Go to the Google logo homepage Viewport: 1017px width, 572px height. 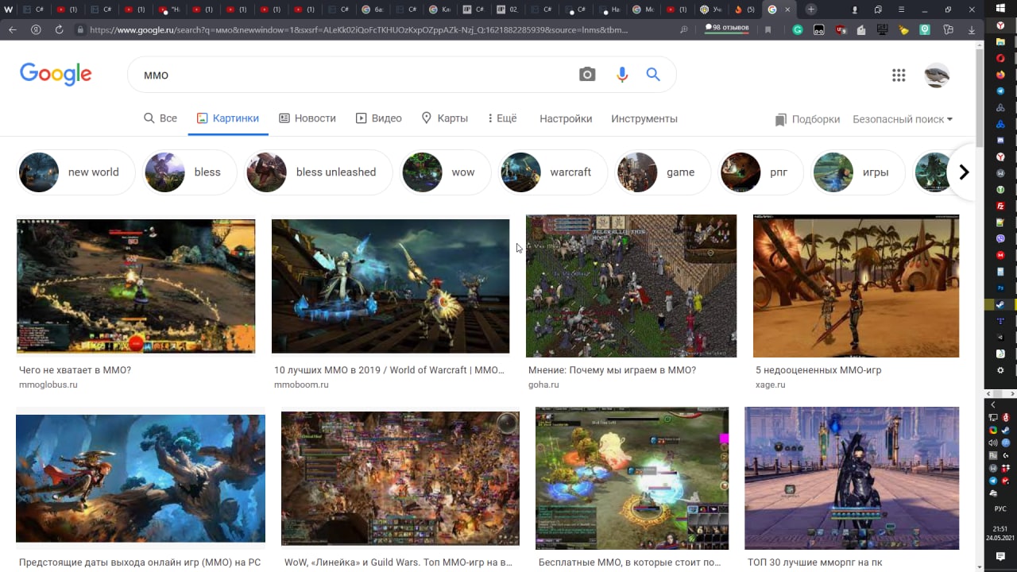56,74
